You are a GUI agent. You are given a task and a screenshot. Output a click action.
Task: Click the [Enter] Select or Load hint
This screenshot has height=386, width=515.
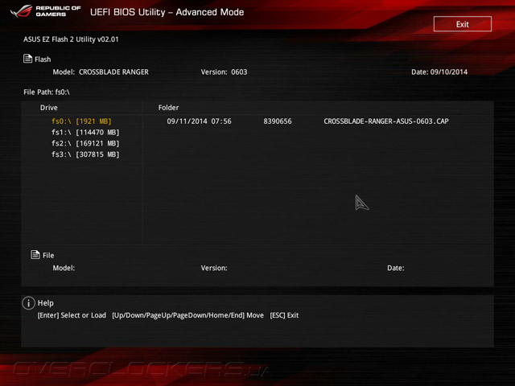pos(72,315)
